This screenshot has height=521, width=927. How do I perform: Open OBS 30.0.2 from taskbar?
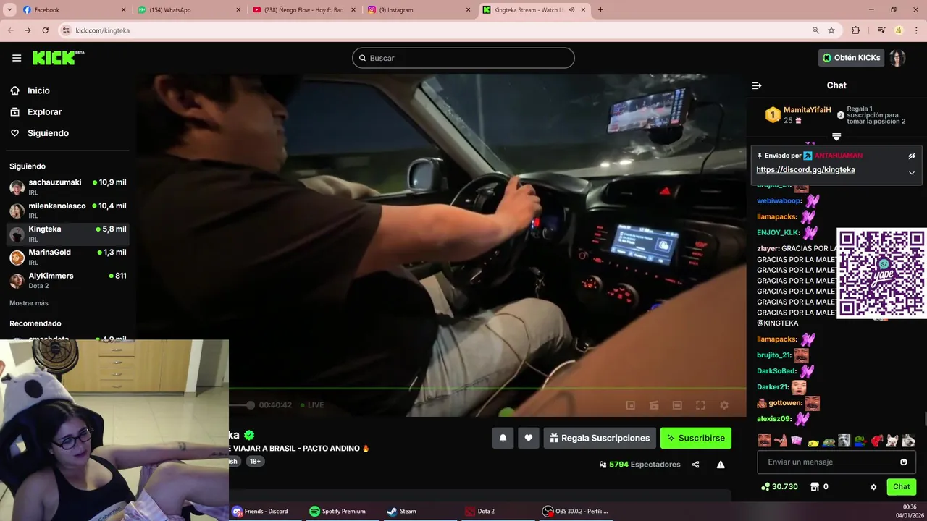pyautogui.click(x=576, y=511)
